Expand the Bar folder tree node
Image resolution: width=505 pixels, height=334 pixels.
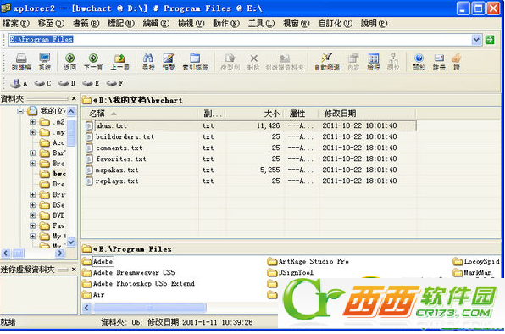click(32, 153)
